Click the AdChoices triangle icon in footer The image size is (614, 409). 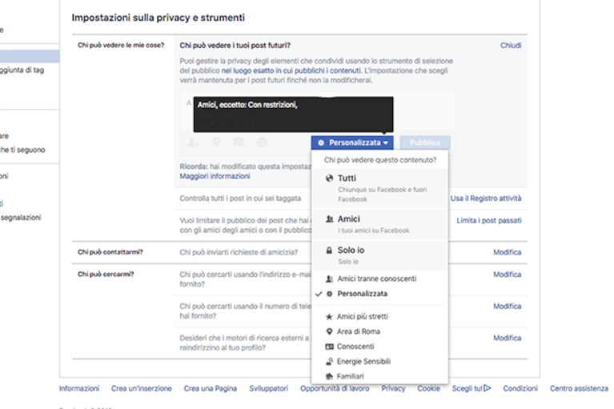tap(488, 388)
